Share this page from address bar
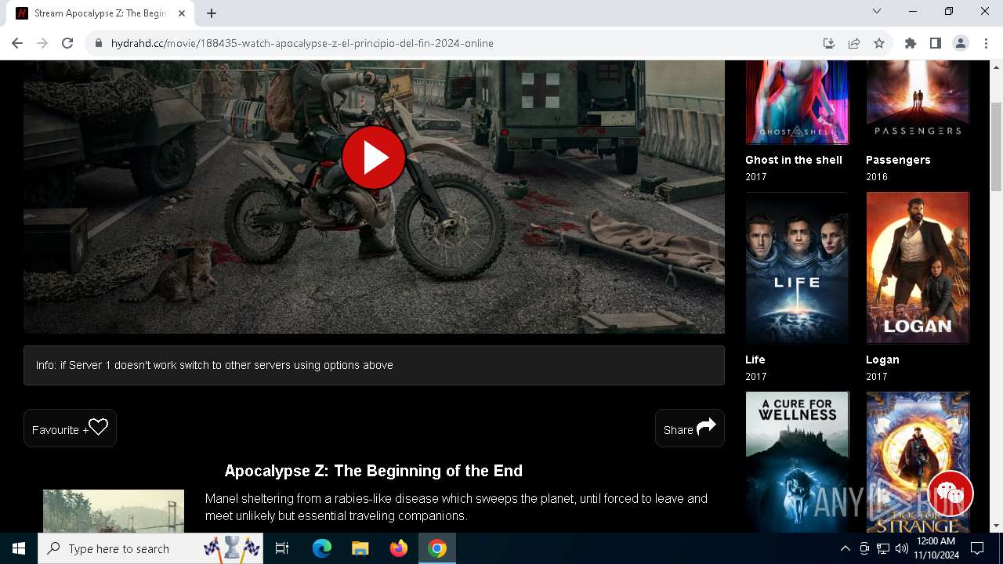This screenshot has width=1003, height=564. point(854,43)
